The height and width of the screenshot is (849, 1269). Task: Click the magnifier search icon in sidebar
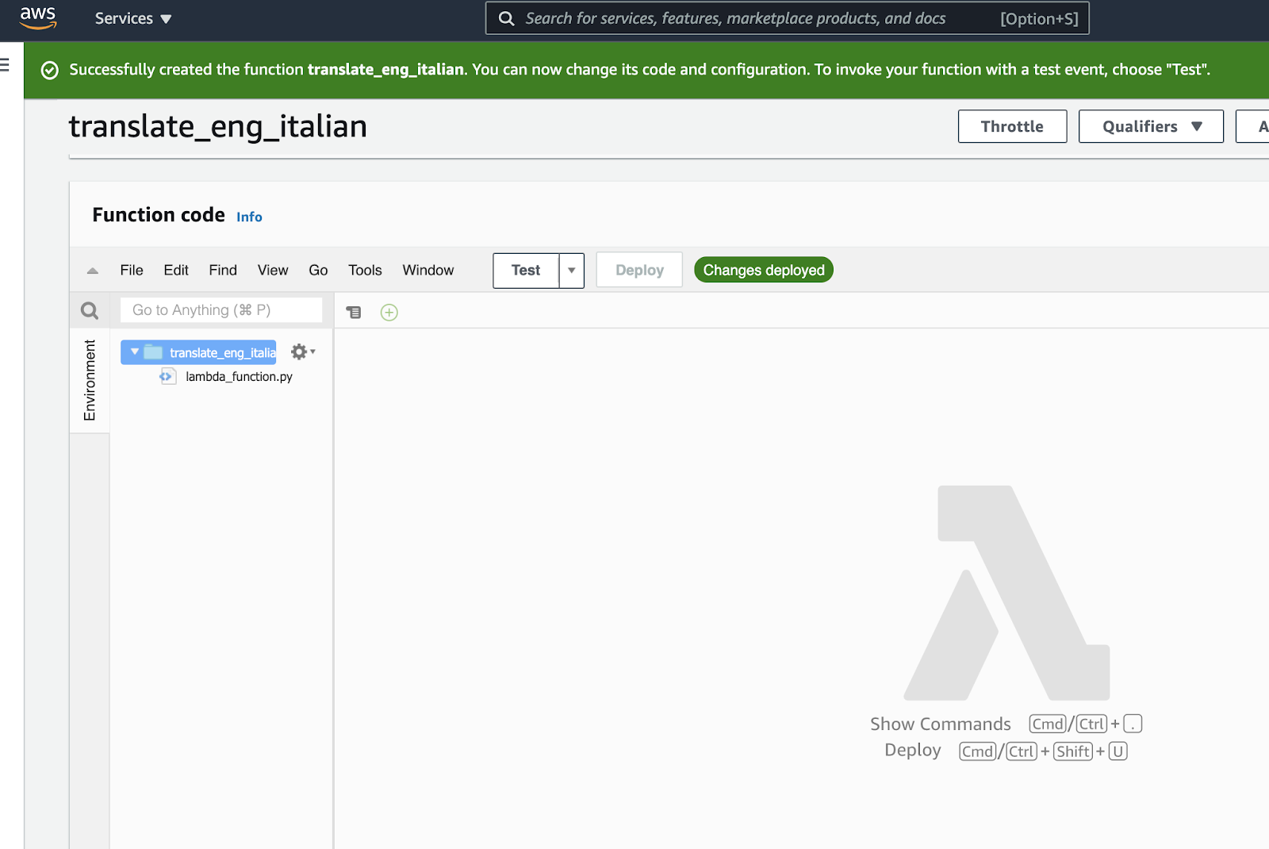tap(90, 310)
